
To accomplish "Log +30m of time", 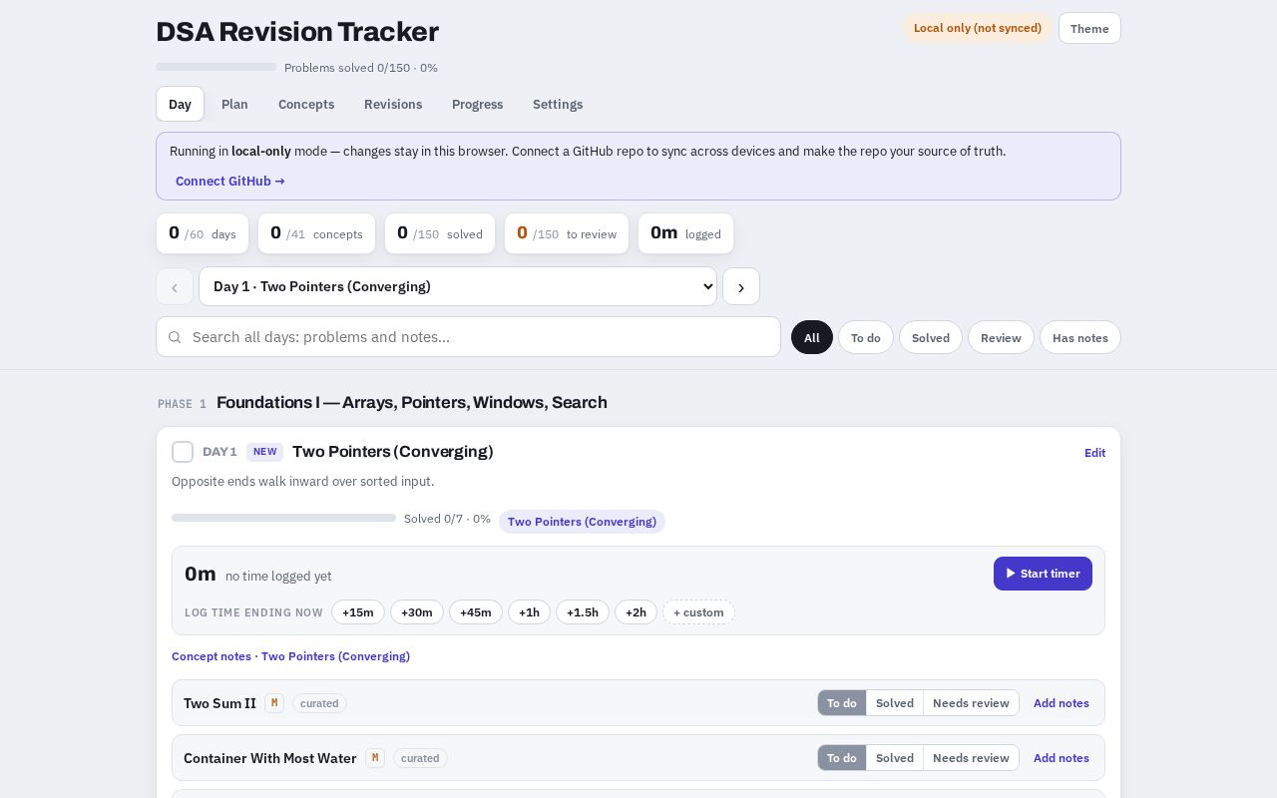I will click(417, 612).
